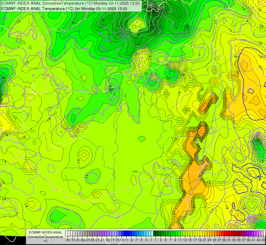Select the rightmost pink swatch above legend value 45

coord(262,233)
